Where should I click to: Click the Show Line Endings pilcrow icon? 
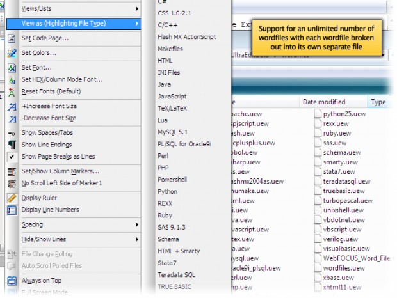click(x=12, y=145)
